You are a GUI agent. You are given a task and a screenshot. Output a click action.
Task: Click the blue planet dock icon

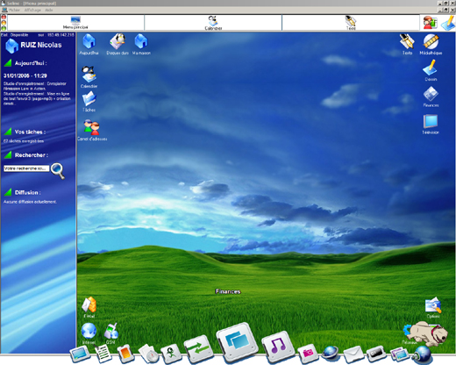(x=331, y=353)
